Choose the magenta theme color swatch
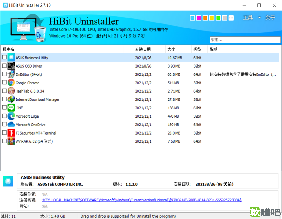 pyautogui.click(x=199, y=18)
